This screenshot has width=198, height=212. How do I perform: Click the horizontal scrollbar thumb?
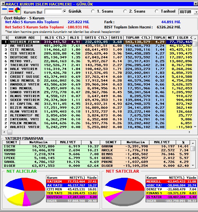tap(10, 132)
